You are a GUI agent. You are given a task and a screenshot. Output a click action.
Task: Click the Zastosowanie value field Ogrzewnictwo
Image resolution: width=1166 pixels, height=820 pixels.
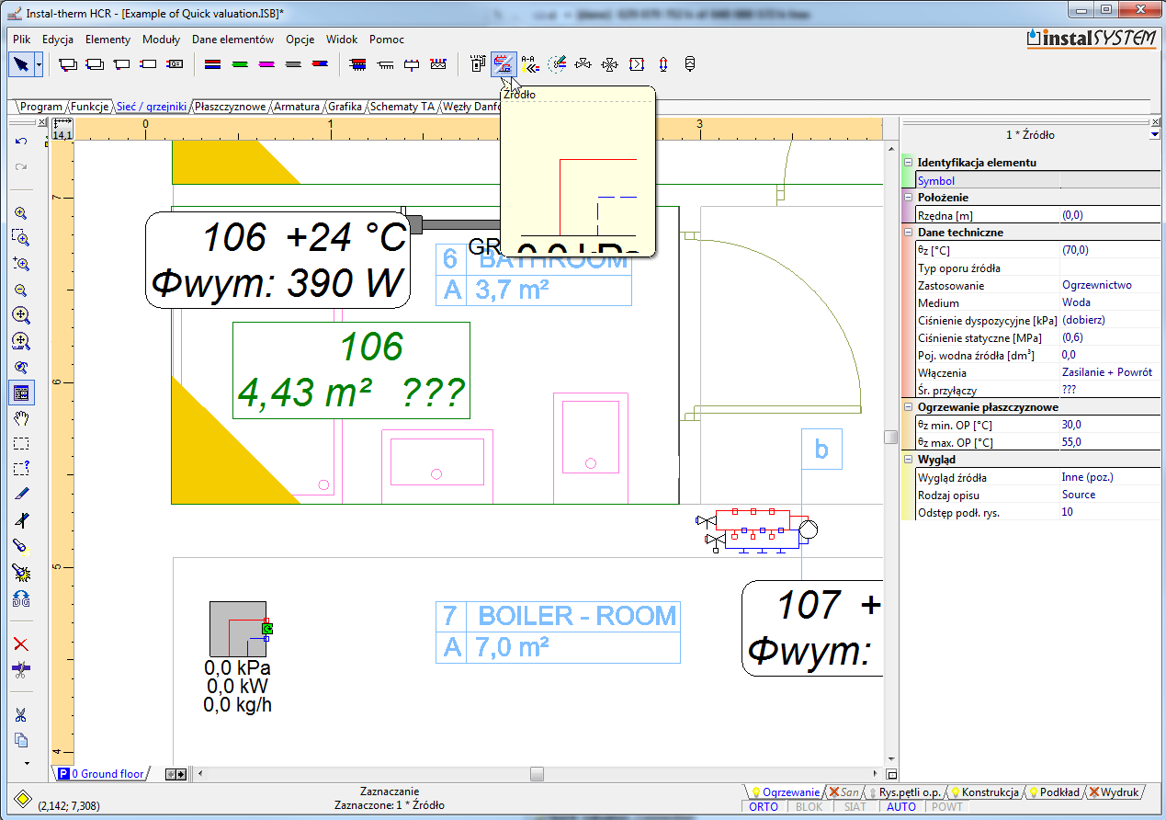[x=1097, y=285]
